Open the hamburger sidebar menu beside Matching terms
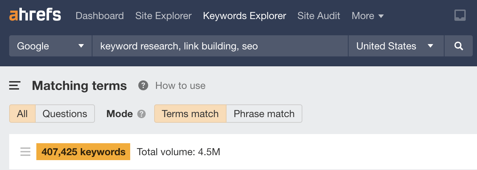Viewport: 477px width, 170px height. [x=15, y=85]
